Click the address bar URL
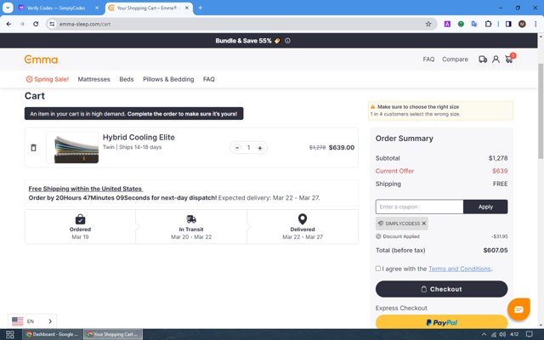The image size is (544, 340). coord(85,24)
